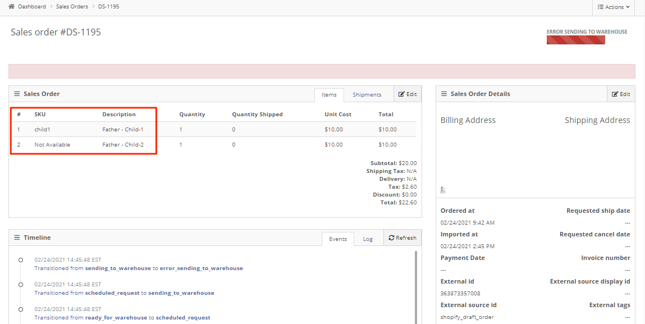Open the Dashboard breadcrumb link
The image size is (645, 324).
32,7
